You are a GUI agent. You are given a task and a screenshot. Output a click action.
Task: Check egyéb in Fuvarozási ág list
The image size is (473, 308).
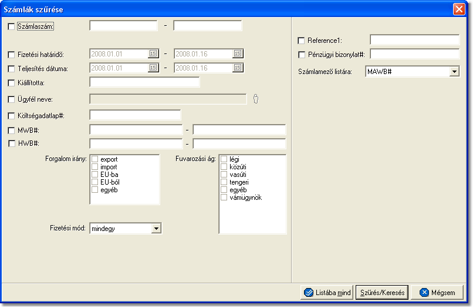(224, 189)
